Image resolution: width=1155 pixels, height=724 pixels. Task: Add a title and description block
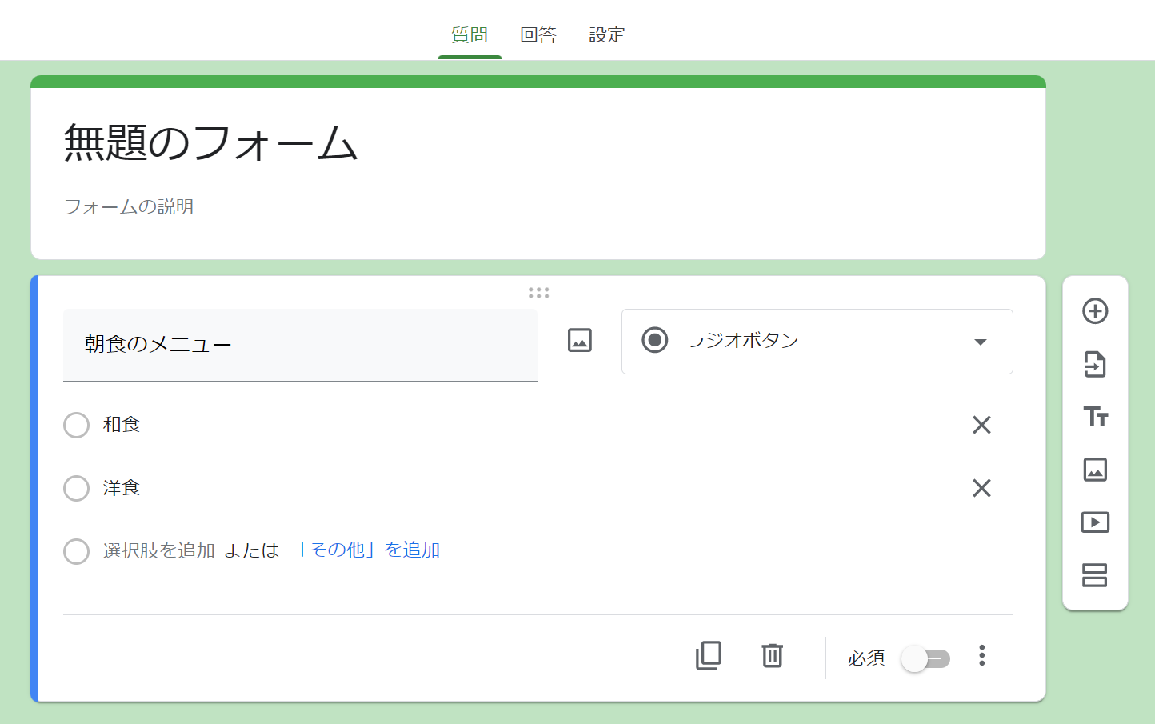click(1095, 417)
